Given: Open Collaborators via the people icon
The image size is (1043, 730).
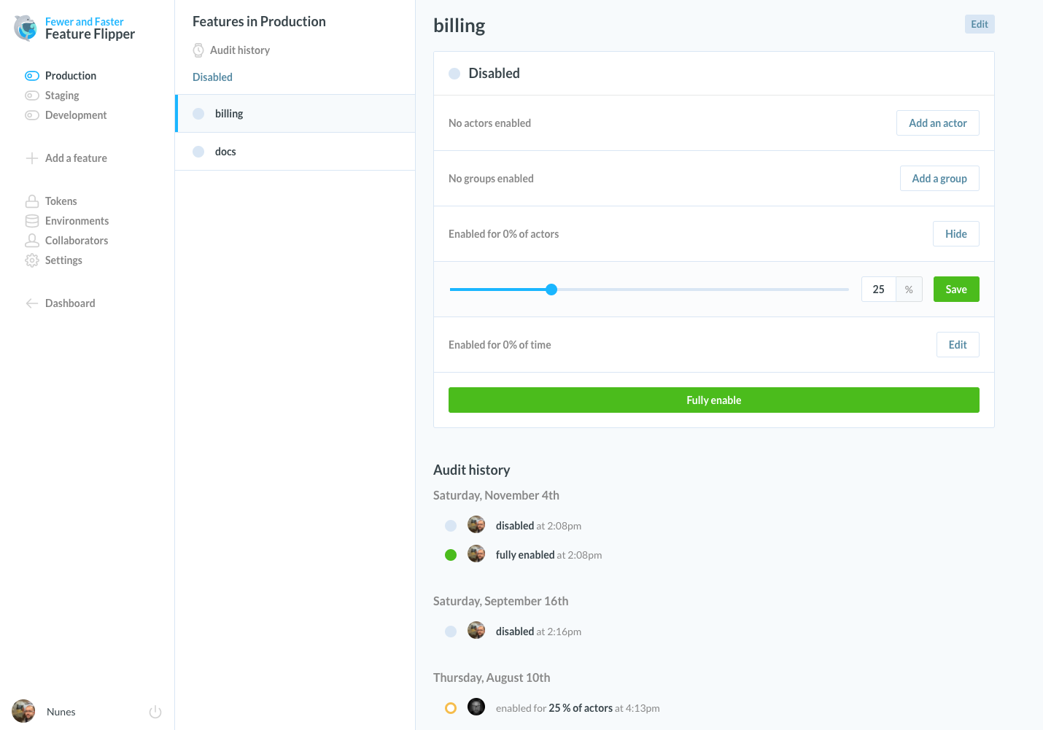Looking at the screenshot, I should pyautogui.click(x=32, y=240).
